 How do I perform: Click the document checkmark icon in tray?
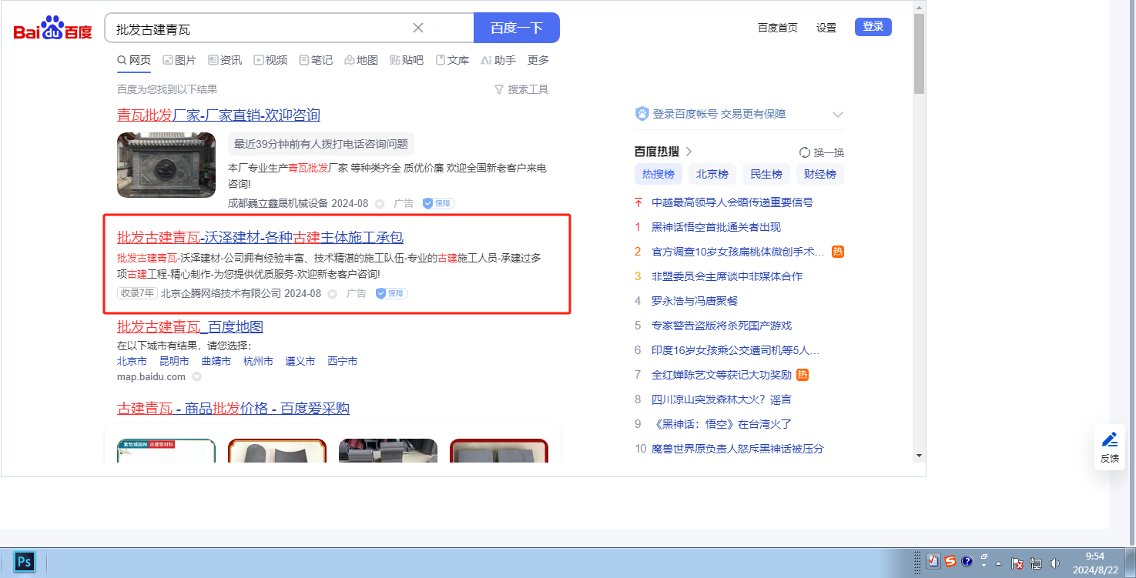[933, 561]
